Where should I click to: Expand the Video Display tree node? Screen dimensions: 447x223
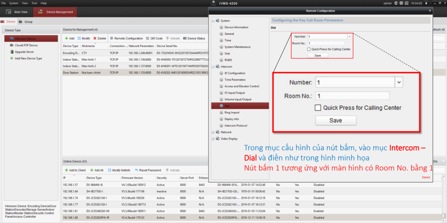click(213, 139)
